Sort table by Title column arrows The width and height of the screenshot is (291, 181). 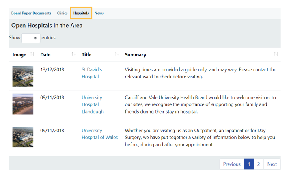[x=117, y=54]
